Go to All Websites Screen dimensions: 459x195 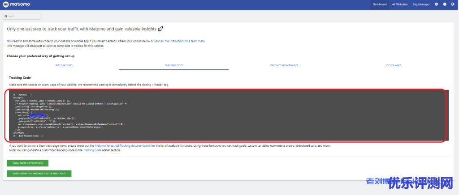(400, 4)
